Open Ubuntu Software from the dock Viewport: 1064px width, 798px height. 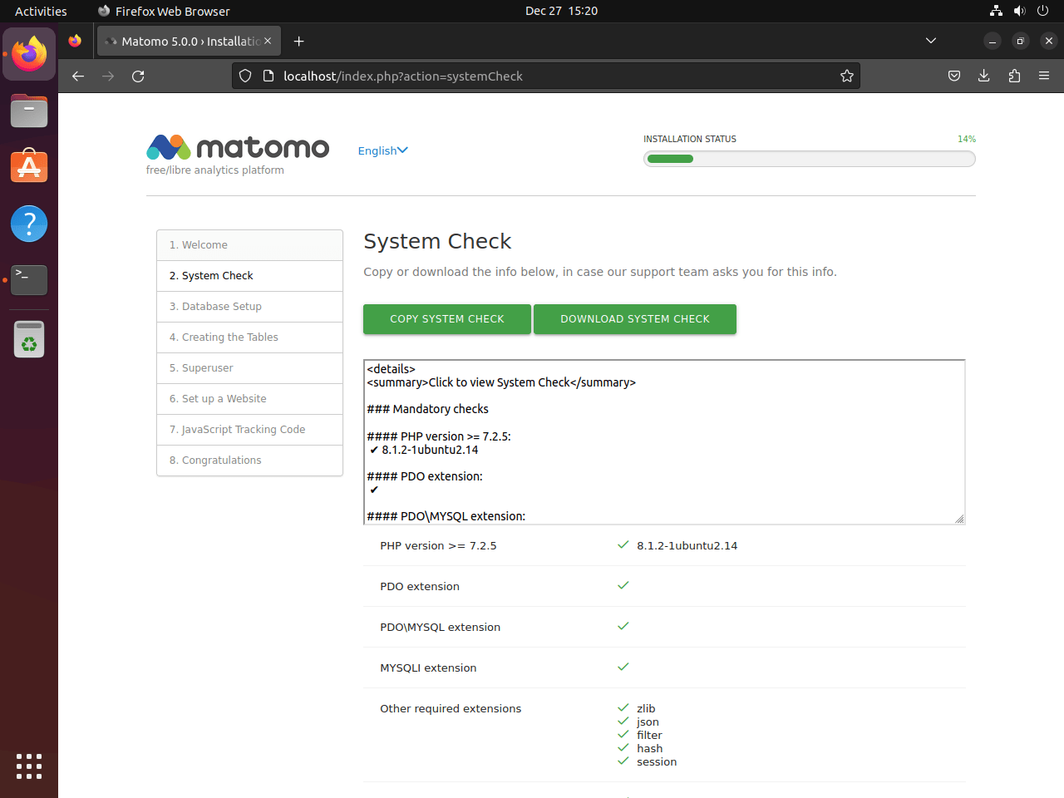click(29, 167)
